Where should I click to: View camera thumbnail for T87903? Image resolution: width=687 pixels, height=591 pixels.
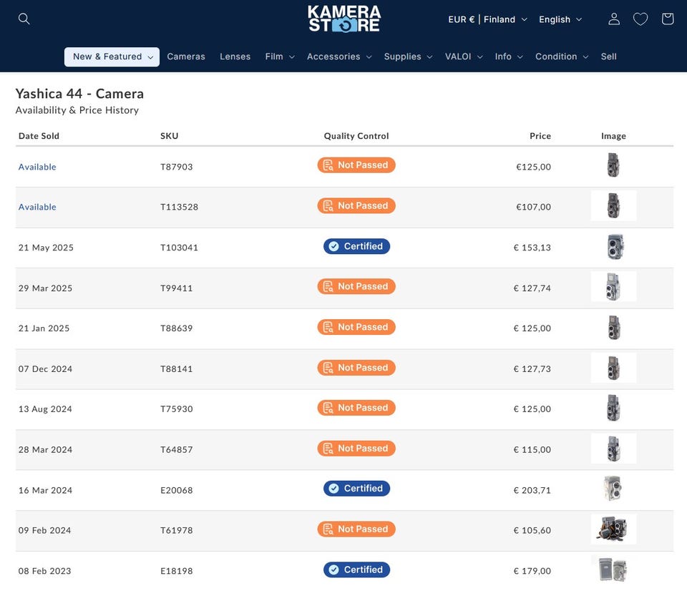tap(613, 165)
